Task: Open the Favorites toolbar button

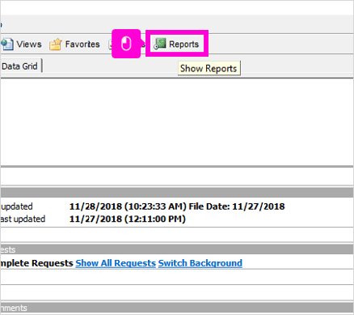Action: click(x=74, y=45)
